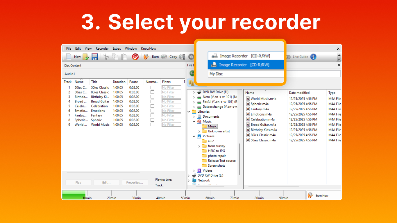Tick Normalize checkbox for World Music track
This screenshot has width=397, height=223.
(152, 125)
